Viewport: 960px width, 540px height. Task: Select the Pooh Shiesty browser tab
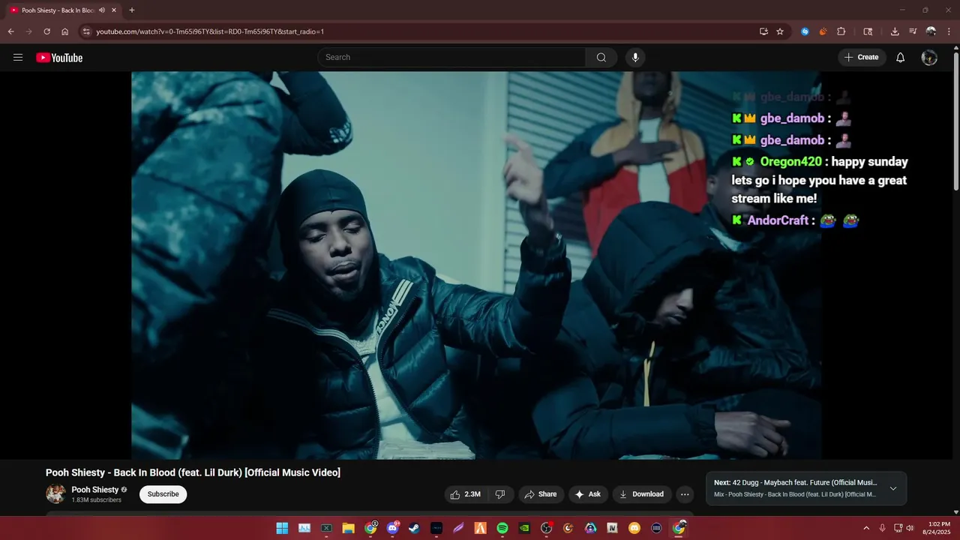63,10
